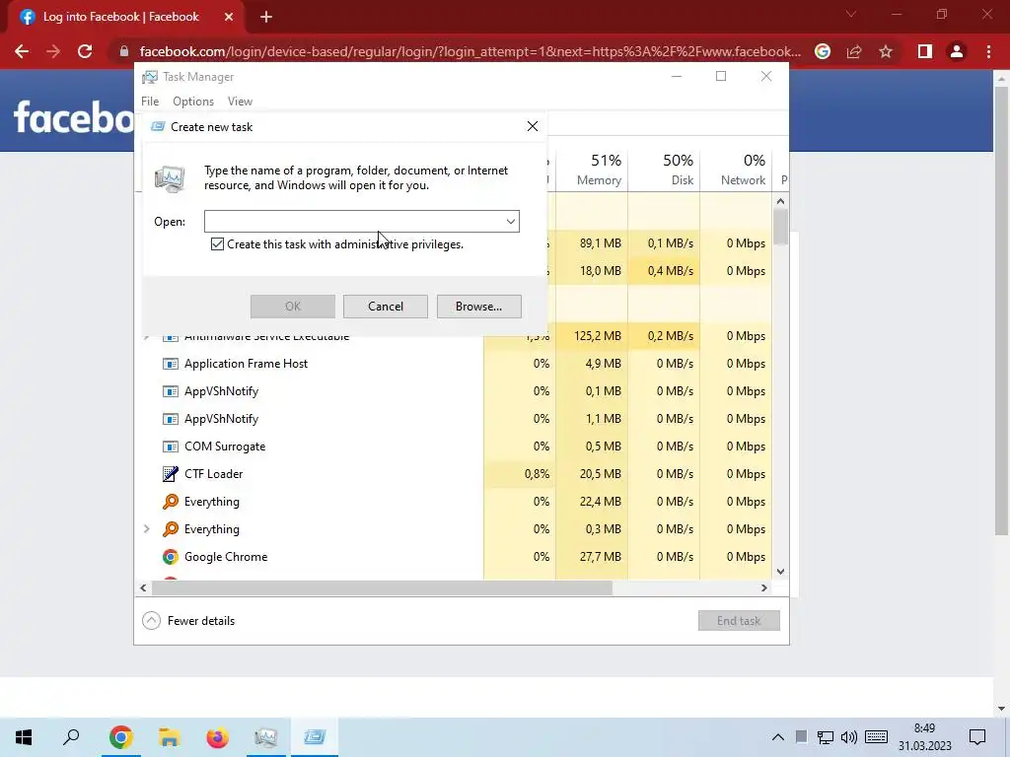Click the Facebook URL in address bar
The width and height of the screenshot is (1010, 757).
470,51
